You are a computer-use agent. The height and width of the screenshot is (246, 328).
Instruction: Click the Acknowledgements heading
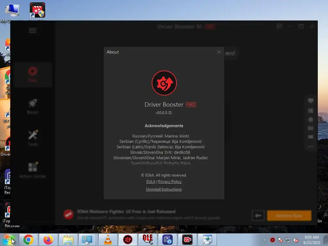pos(164,126)
